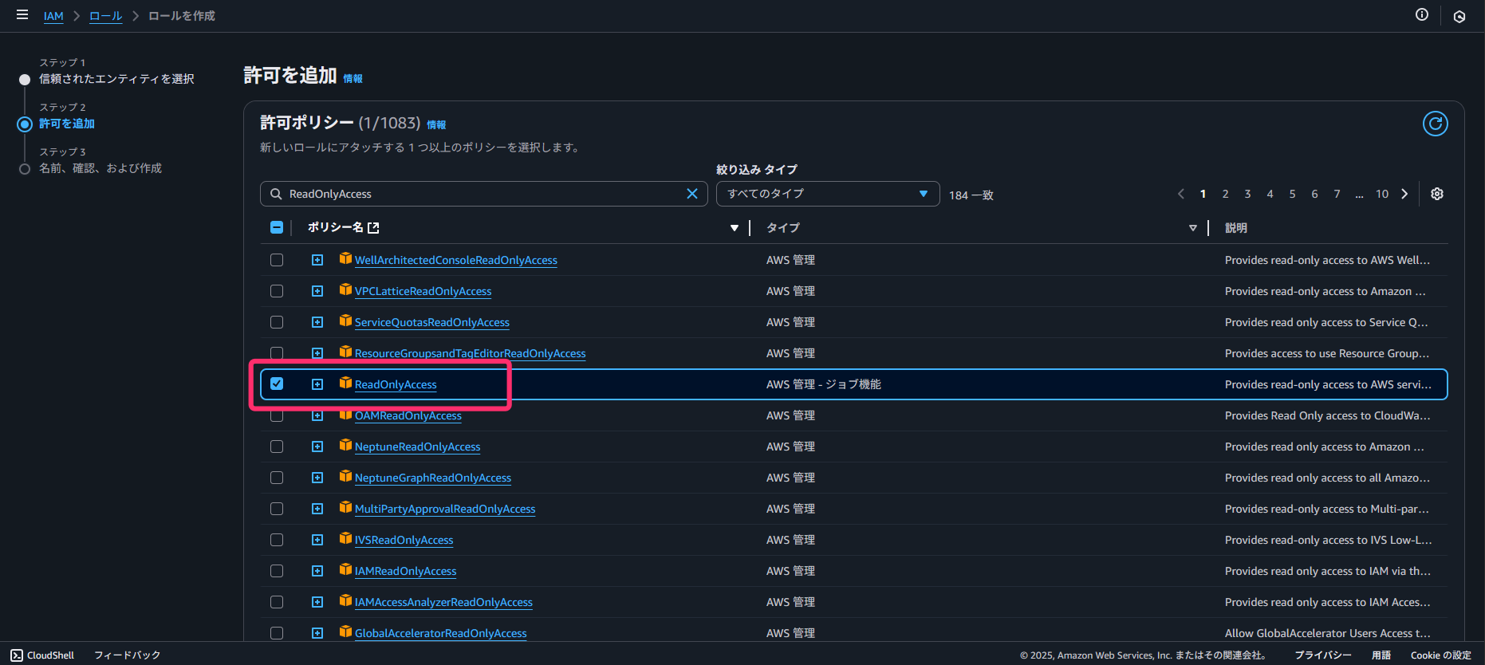This screenshot has width=1485, height=665.
Task: Go to page 7 of results
Action: click(1337, 194)
